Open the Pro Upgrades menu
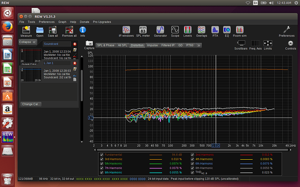 tap(102, 22)
